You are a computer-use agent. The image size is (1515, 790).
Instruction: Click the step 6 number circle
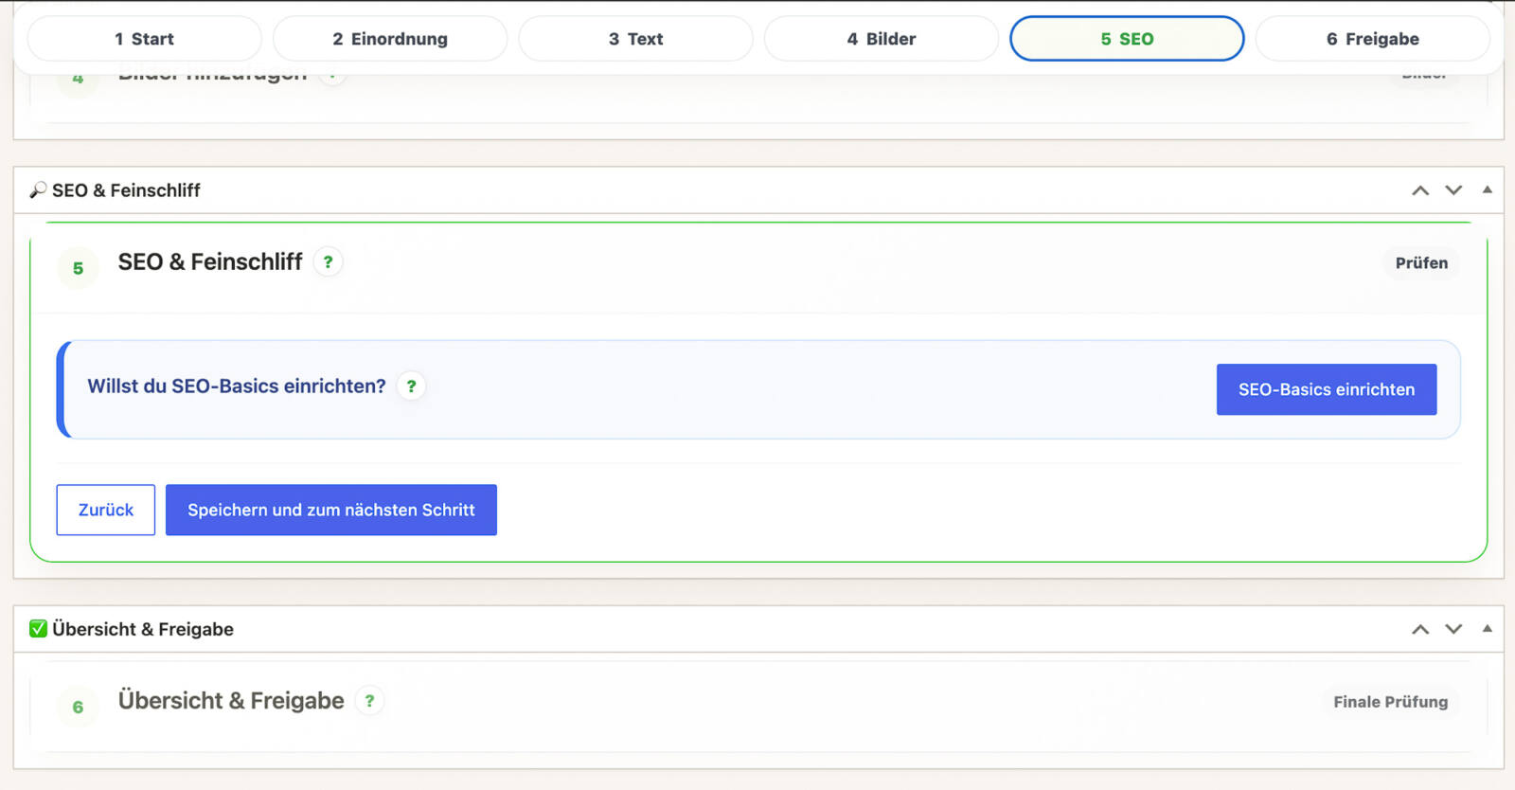(x=78, y=707)
